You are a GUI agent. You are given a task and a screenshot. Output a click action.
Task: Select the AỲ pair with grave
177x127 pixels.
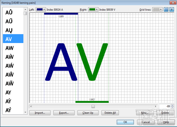13,101
